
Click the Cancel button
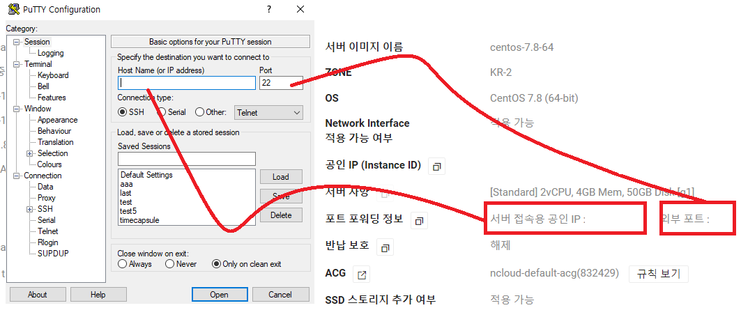pyautogui.click(x=280, y=295)
